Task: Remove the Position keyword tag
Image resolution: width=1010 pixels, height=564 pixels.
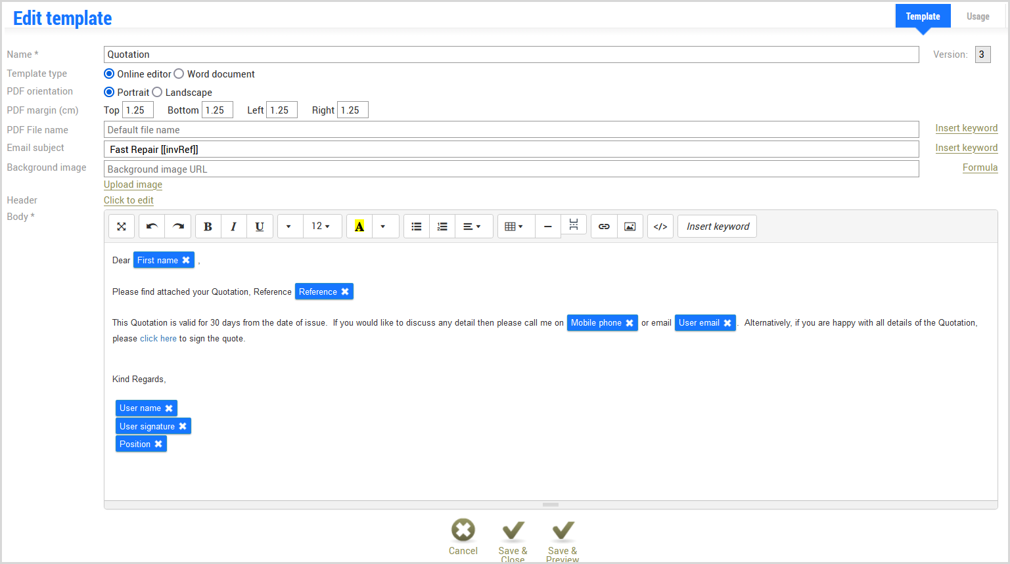Action: (x=158, y=444)
